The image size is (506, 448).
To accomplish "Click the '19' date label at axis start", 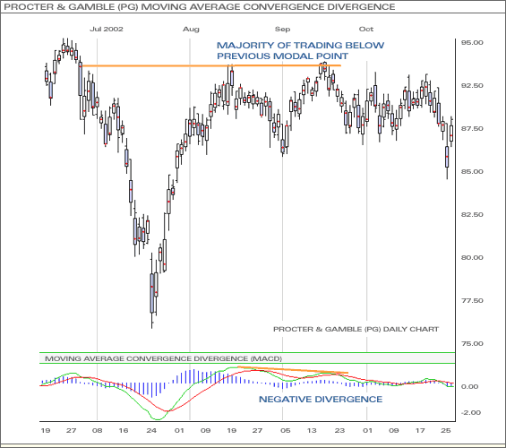I will pyautogui.click(x=46, y=431).
